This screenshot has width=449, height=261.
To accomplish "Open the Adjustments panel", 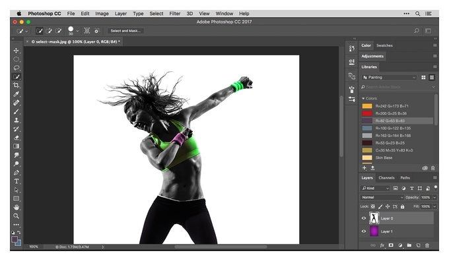I will [x=372, y=56].
